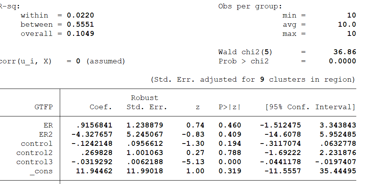The image size is (367, 184).
Task: Click the ER variable row label
Action: pyautogui.click(x=48, y=125)
